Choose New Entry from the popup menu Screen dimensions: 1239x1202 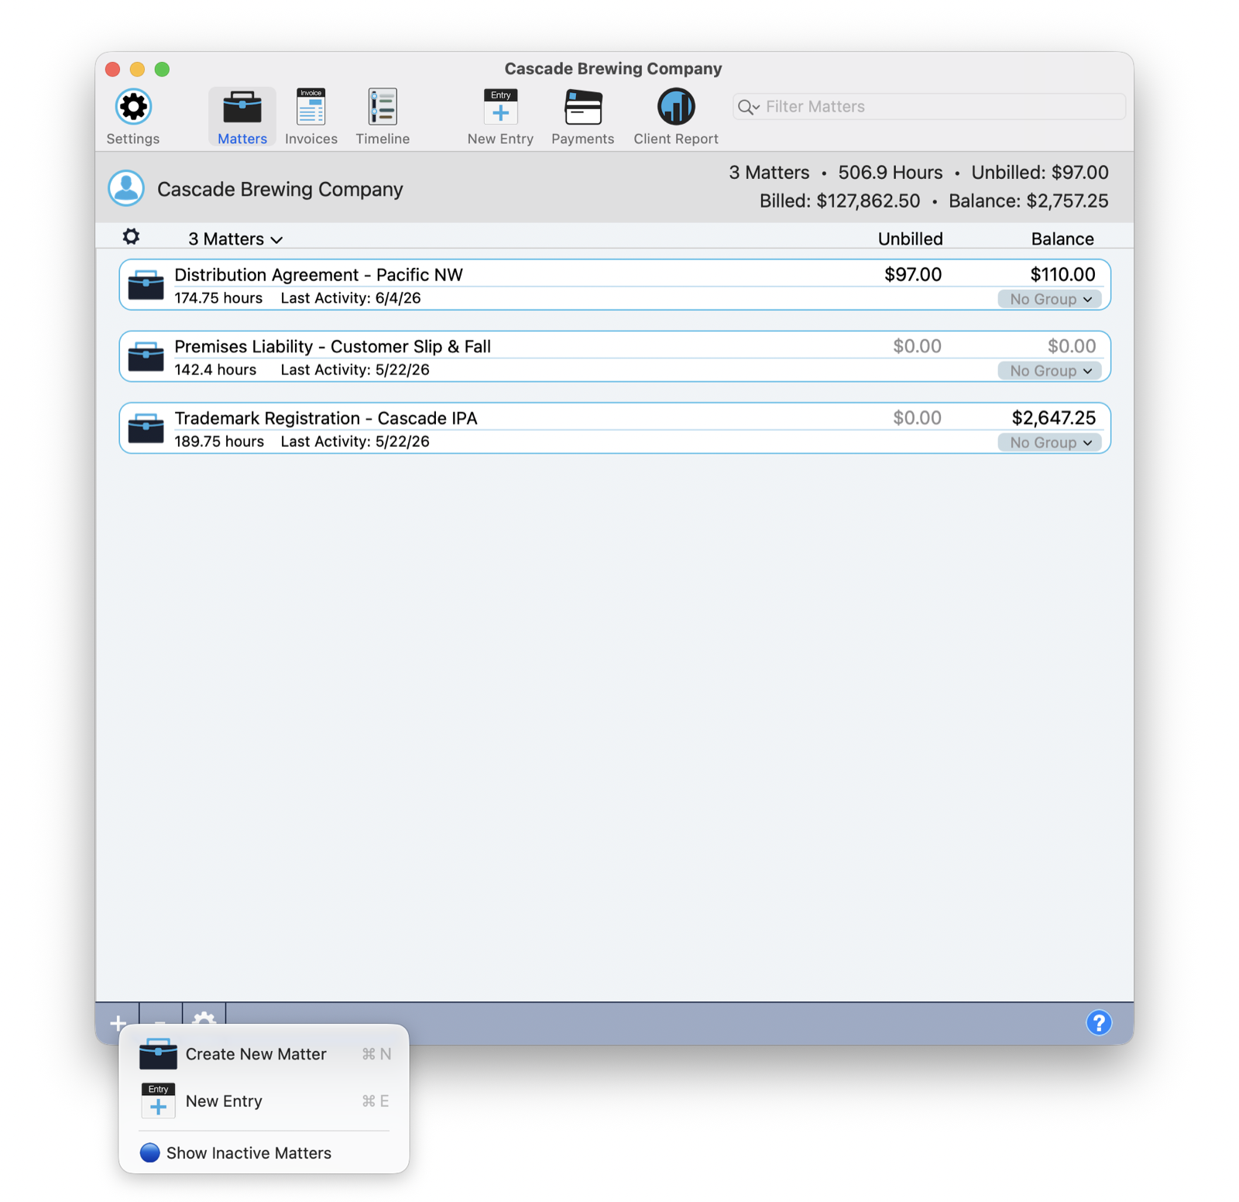tap(264, 1101)
